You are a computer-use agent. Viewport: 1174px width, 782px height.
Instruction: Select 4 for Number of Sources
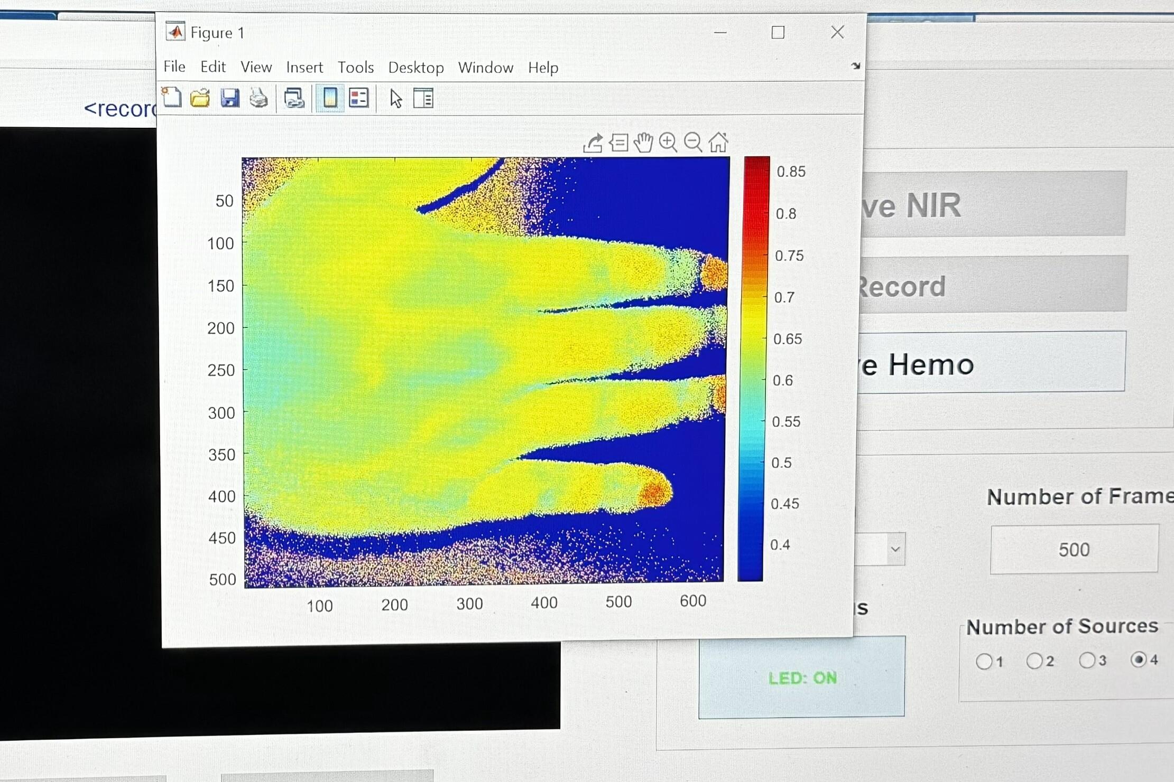[x=1139, y=659]
